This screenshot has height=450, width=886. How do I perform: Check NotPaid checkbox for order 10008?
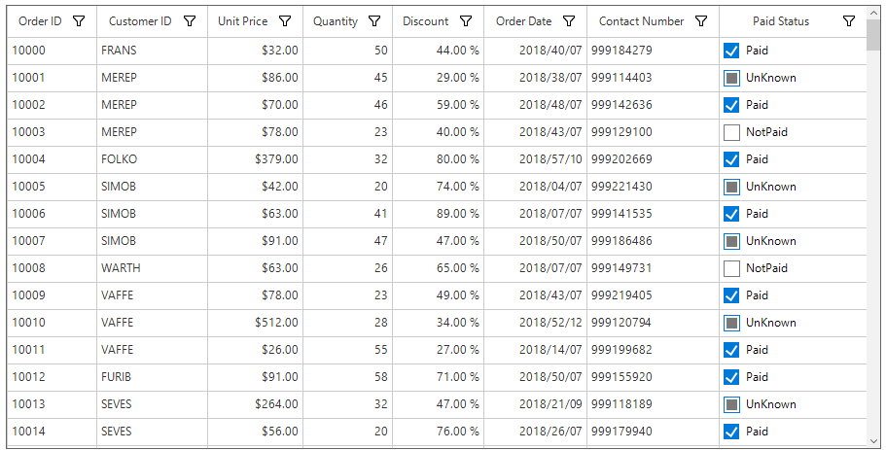tap(731, 268)
